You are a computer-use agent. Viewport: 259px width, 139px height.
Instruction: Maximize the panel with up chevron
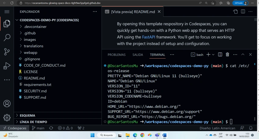pos(243,54)
